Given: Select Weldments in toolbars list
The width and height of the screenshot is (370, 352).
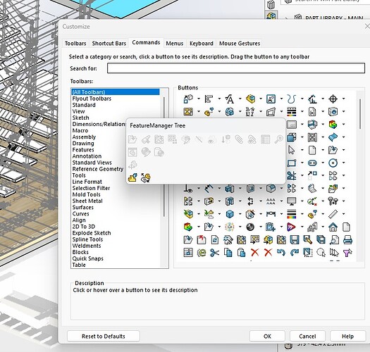Looking at the screenshot, I should click(x=87, y=246).
